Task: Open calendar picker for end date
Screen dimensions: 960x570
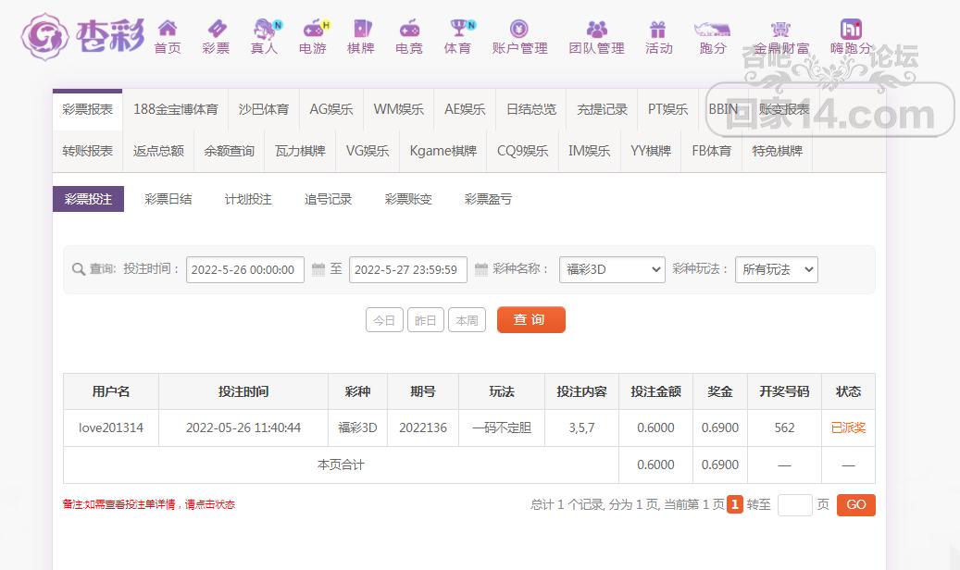Action: [x=481, y=269]
